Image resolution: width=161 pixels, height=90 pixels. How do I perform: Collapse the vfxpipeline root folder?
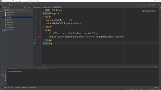click(x=3, y=9)
